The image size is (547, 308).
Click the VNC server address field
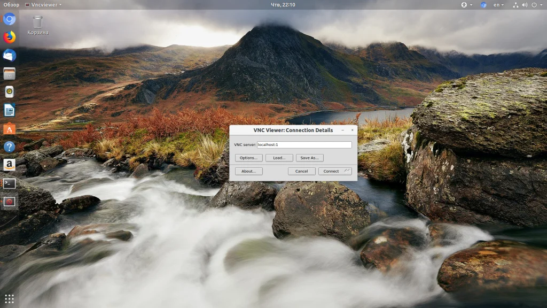pyautogui.click(x=304, y=145)
